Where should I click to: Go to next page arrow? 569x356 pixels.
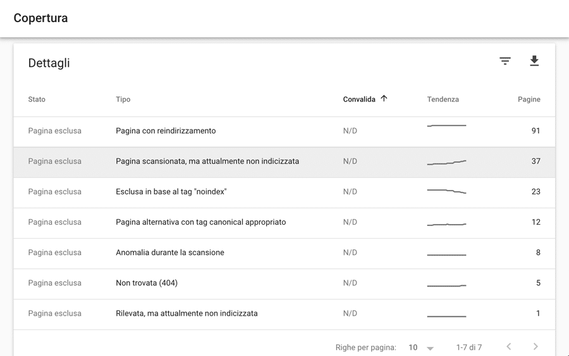(x=535, y=347)
